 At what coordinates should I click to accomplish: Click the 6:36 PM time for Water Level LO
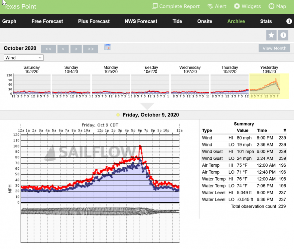[x=265, y=200]
